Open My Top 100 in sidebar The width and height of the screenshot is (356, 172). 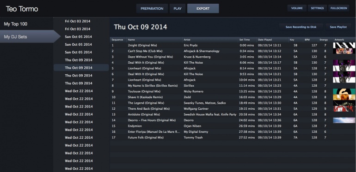point(26,24)
